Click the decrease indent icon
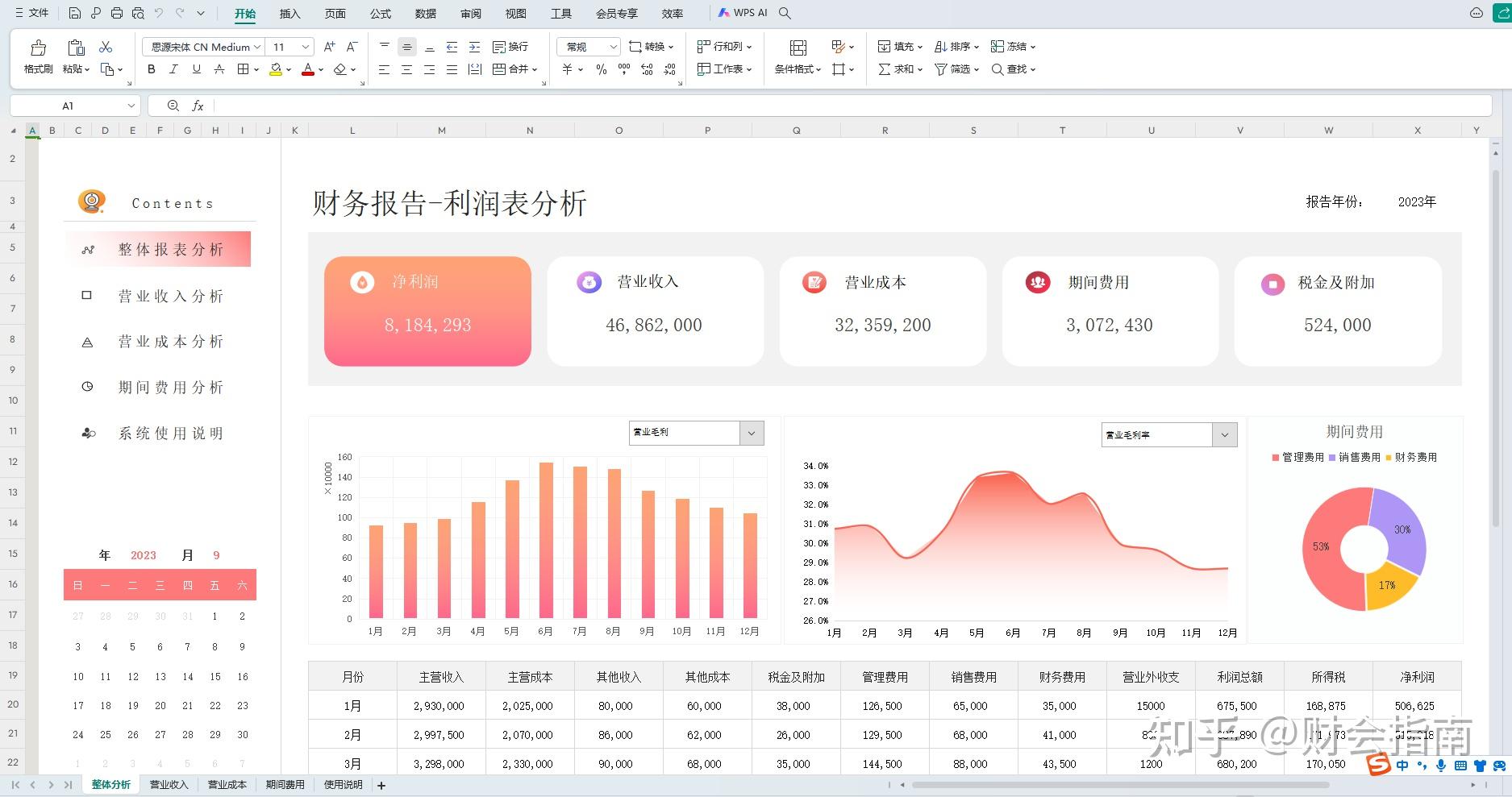Image resolution: width=1512 pixels, height=797 pixels. (452, 47)
